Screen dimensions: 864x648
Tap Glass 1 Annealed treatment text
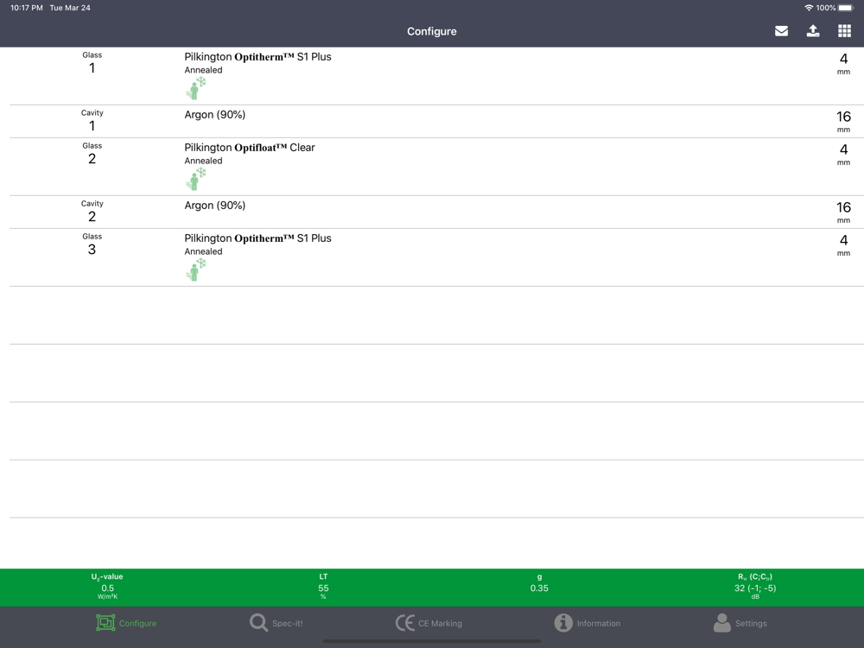pyautogui.click(x=203, y=70)
